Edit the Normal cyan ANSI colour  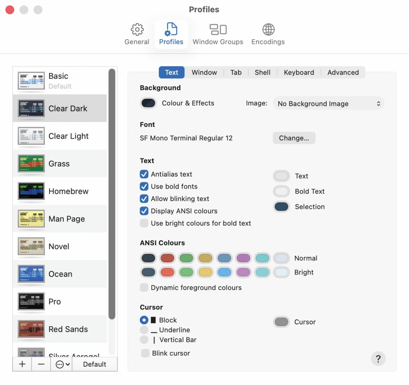tap(262, 258)
